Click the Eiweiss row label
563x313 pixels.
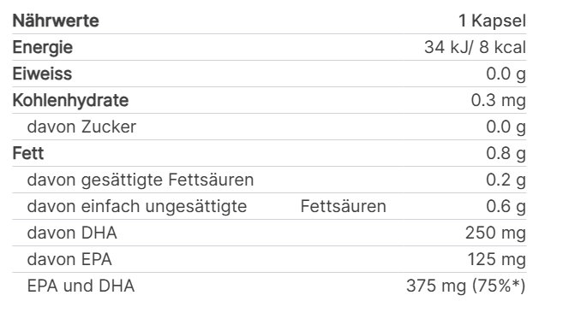pos(42,74)
